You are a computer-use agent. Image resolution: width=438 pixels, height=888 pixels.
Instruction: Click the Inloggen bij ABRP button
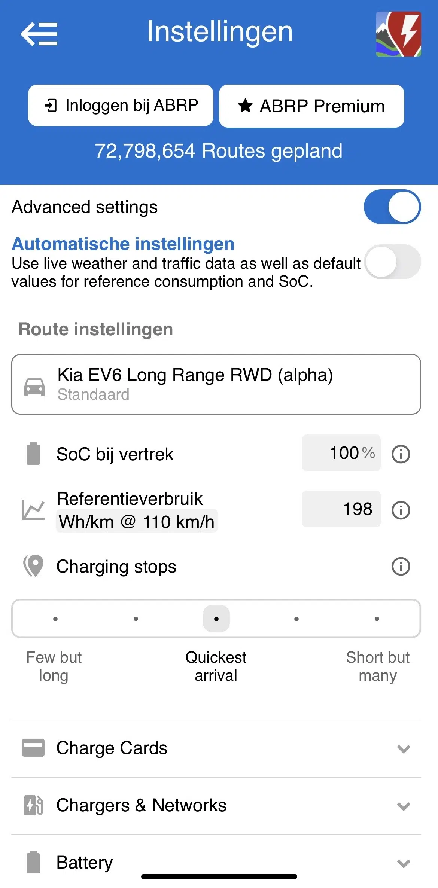(x=121, y=106)
